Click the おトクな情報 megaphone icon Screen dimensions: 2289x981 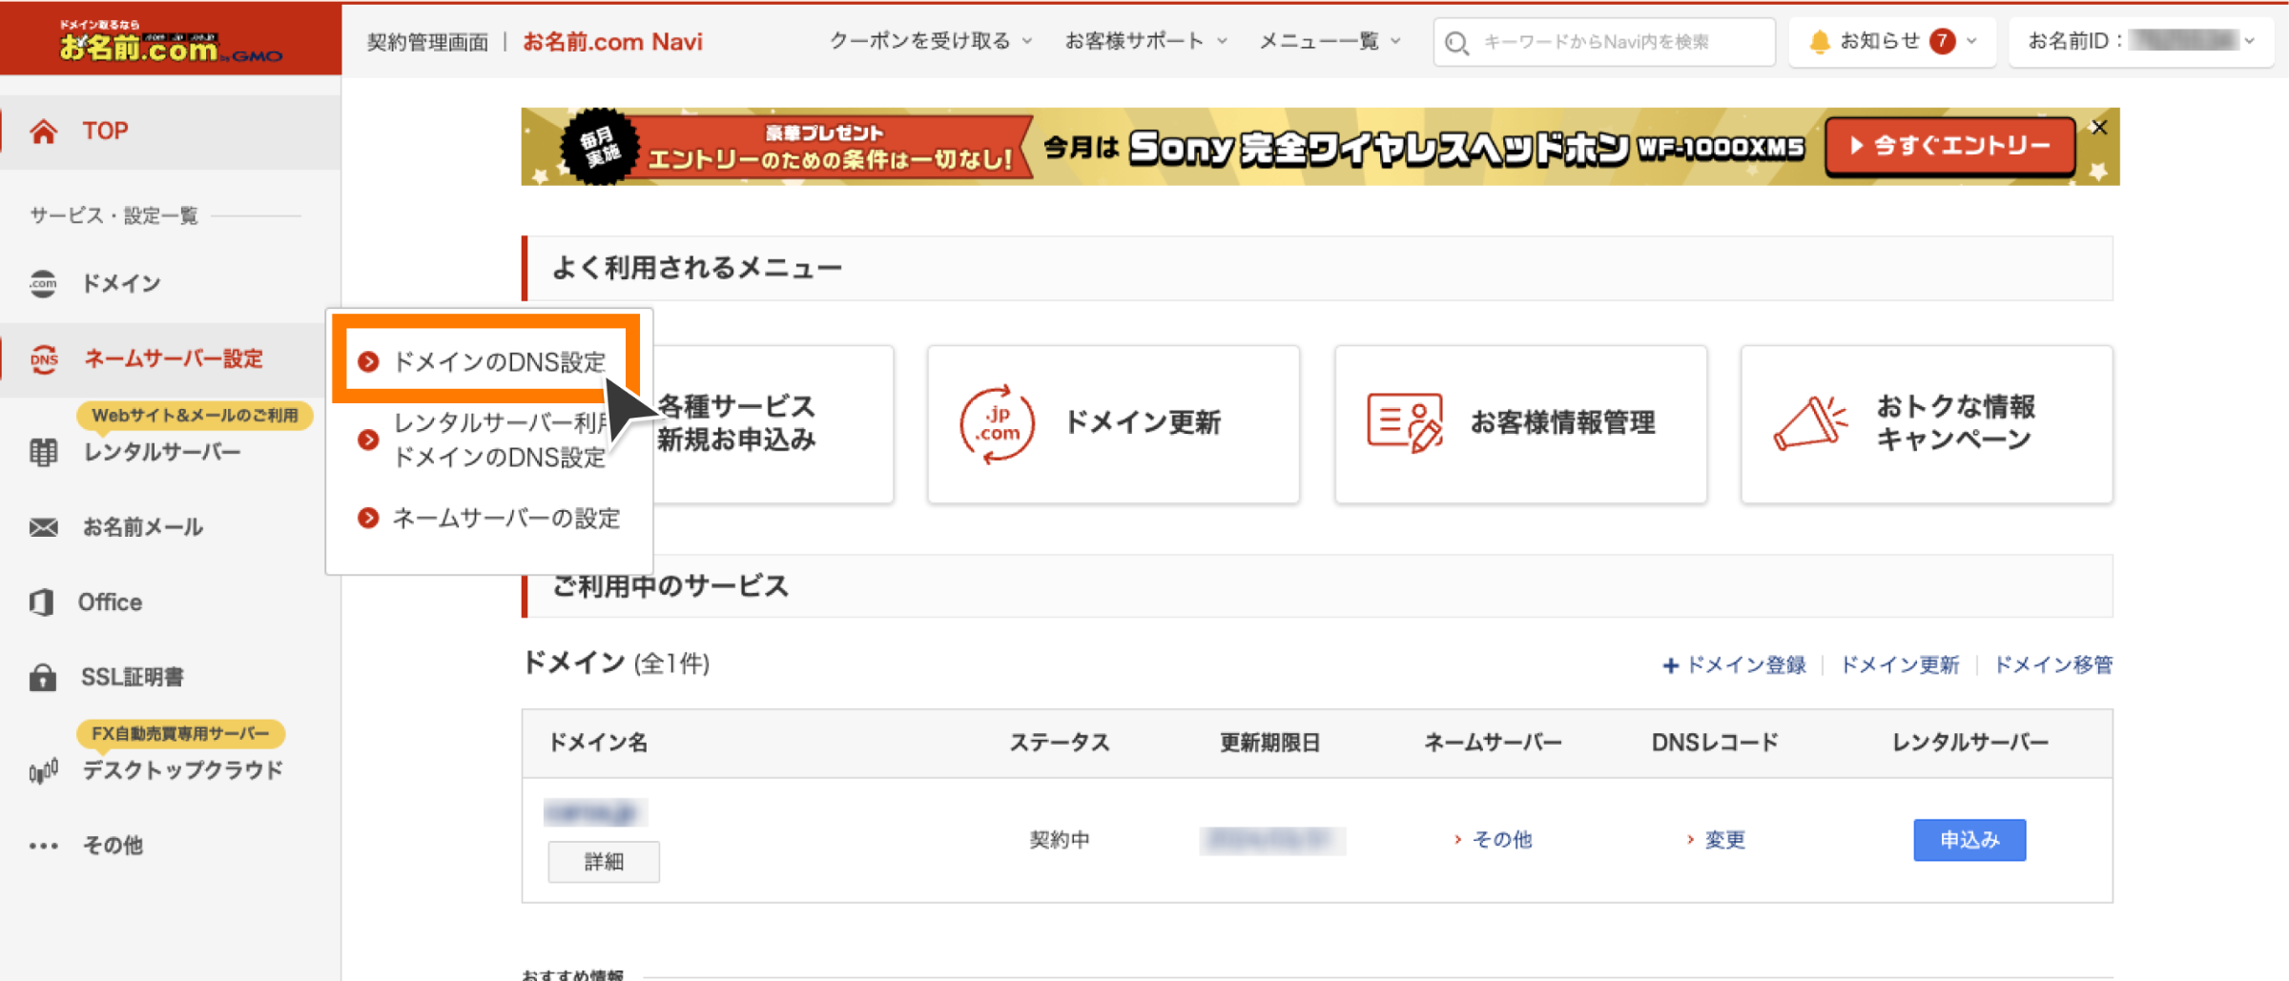coord(1810,422)
